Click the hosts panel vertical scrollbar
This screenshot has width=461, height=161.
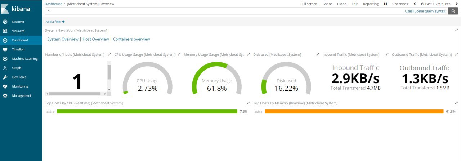coord(109,72)
